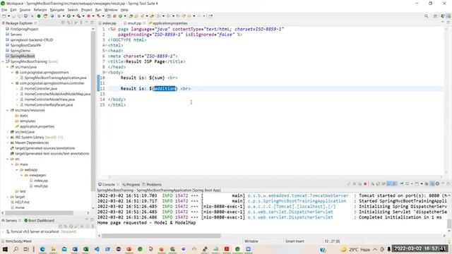The image size is (452, 254).
Task: Expand Maven Dependencies node
Action: [x=8, y=143]
